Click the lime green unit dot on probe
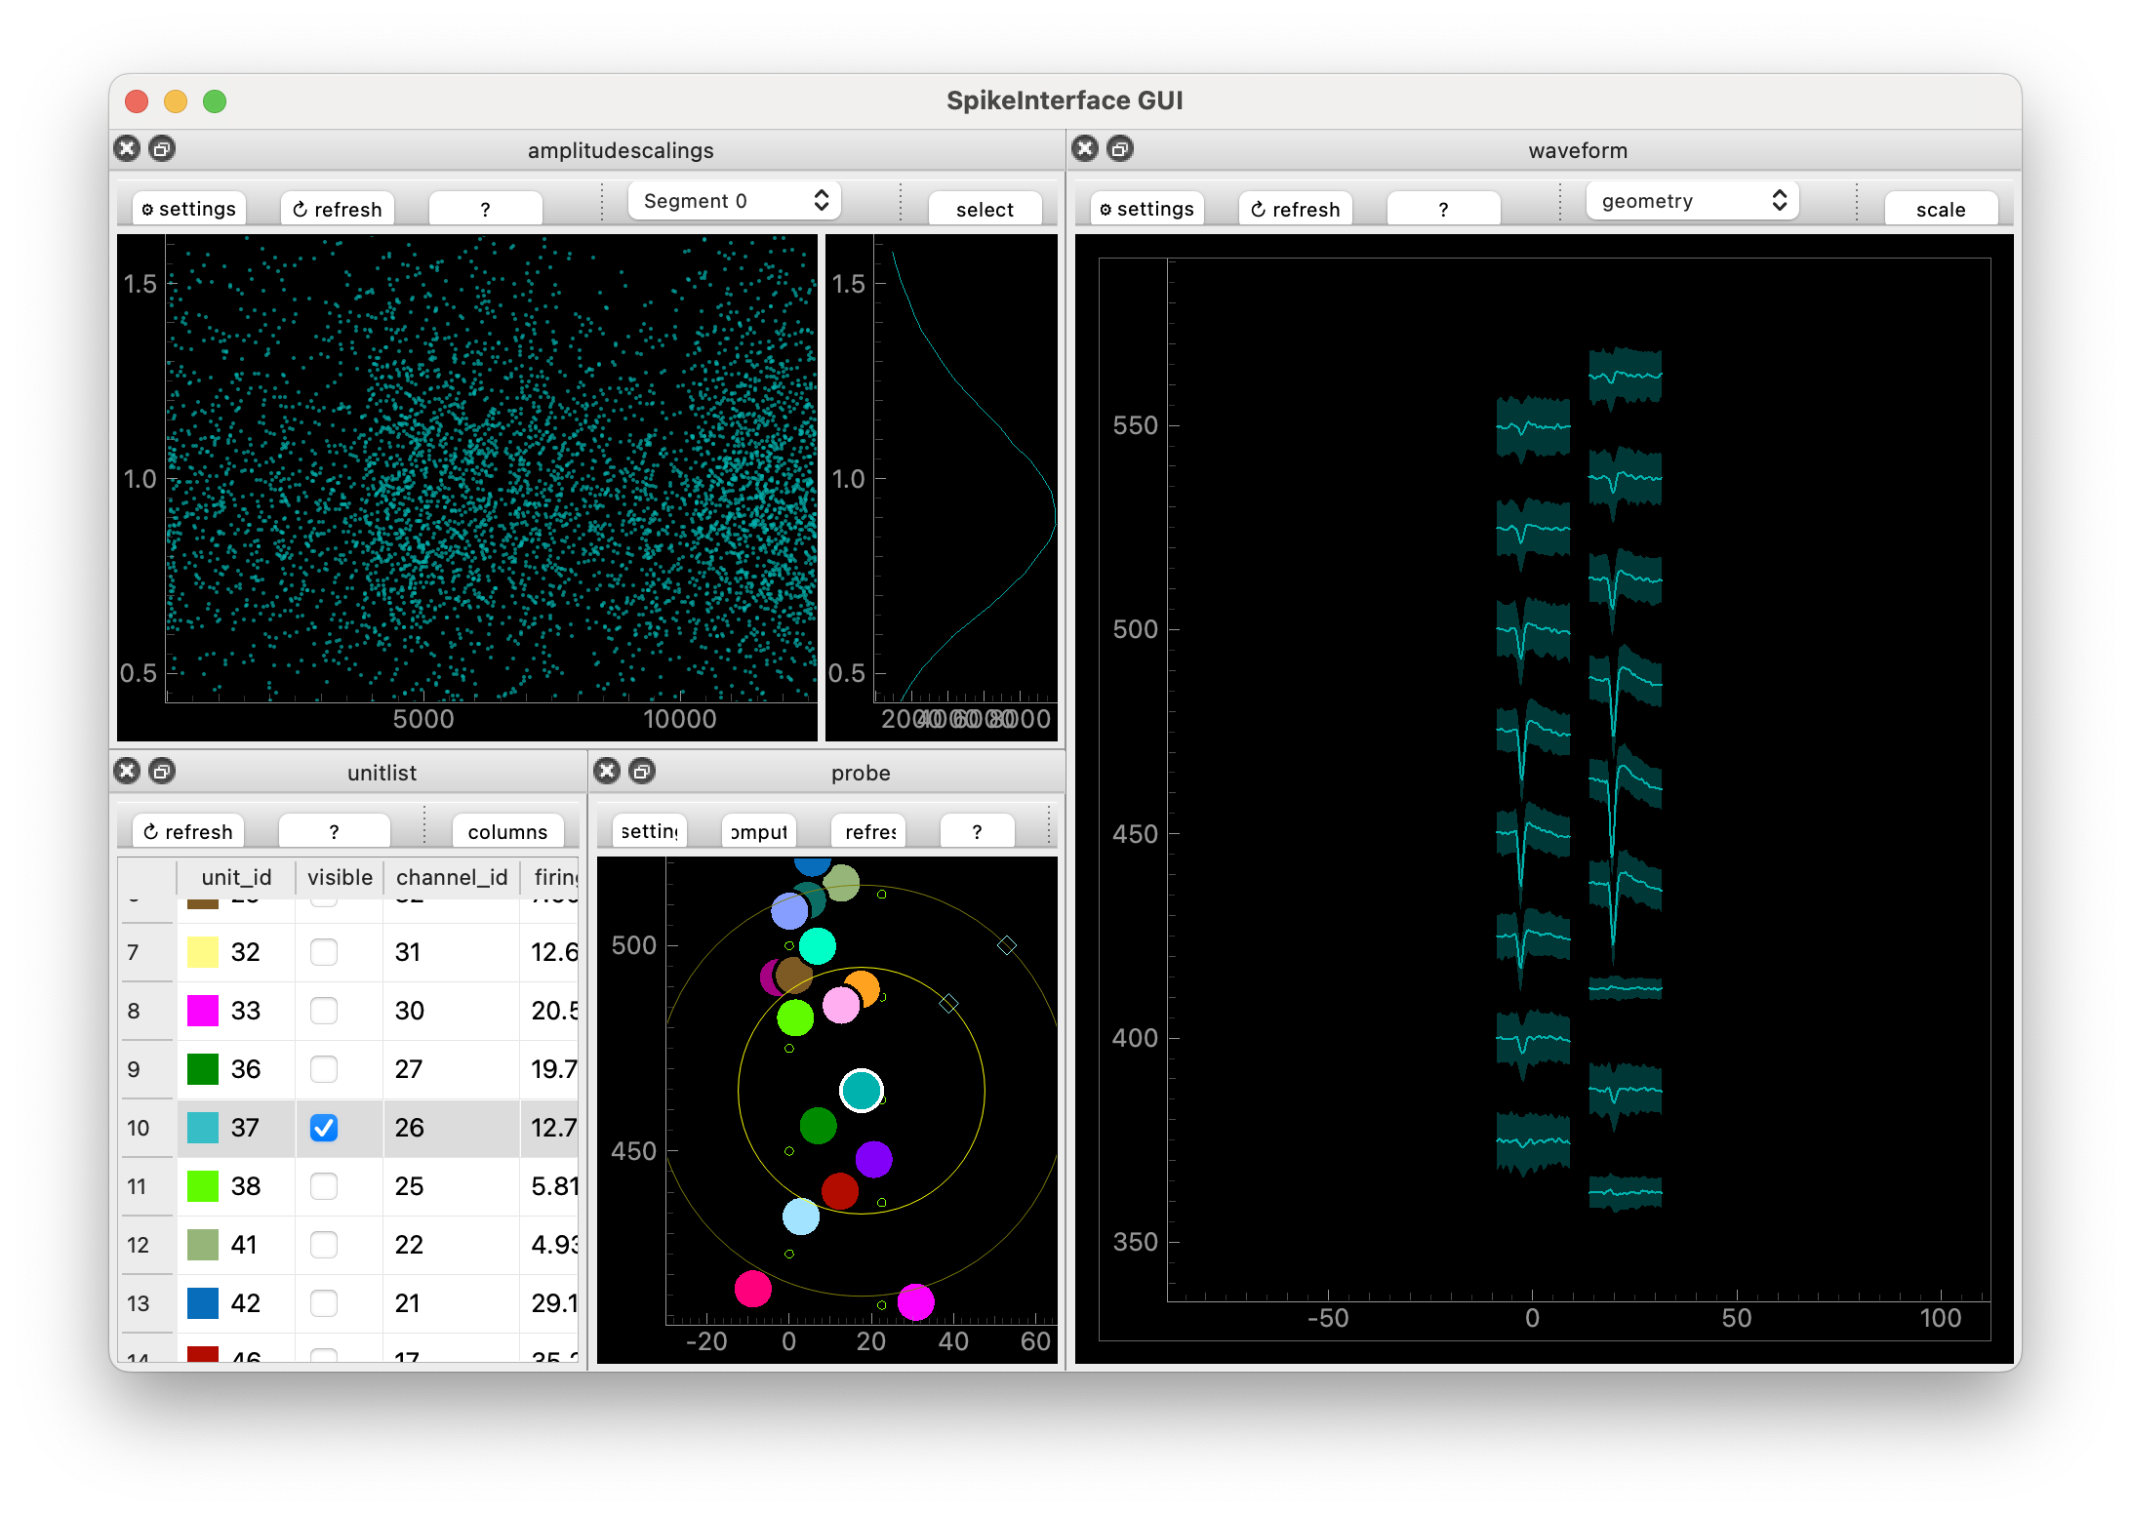Screen dimensions: 2131x1516 (795, 1017)
